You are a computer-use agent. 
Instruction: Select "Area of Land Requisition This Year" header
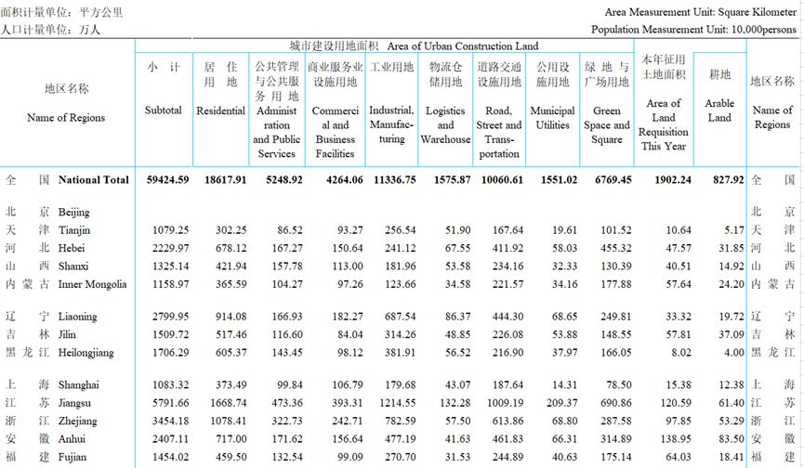663,124
